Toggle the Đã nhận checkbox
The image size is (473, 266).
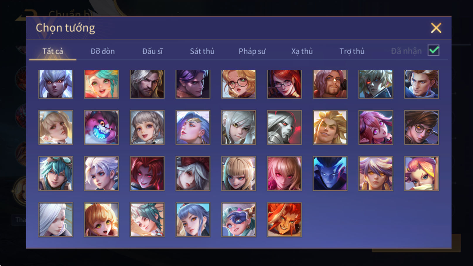pos(433,50)
